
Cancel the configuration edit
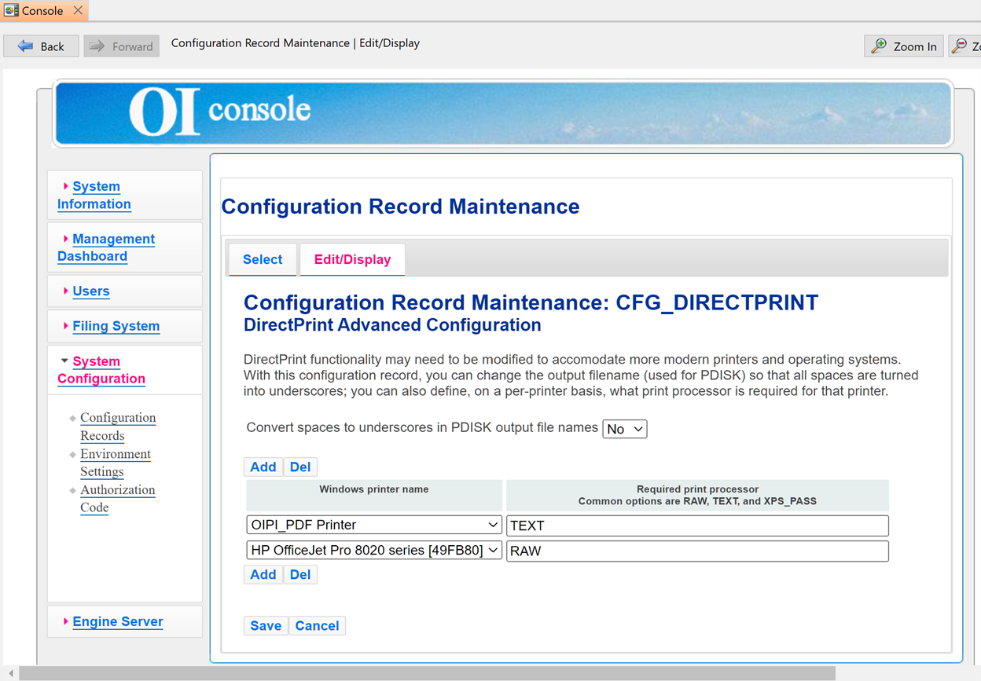(317, 625)
